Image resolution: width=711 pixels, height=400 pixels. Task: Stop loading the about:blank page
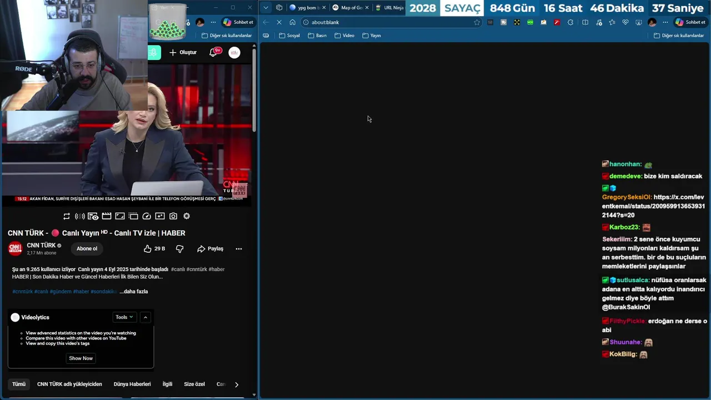[x=279, y=22]
